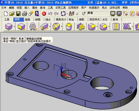This screenshot has width=139, height=111.
Task: Open the 帮助 menu
Action: pos(125,8)
